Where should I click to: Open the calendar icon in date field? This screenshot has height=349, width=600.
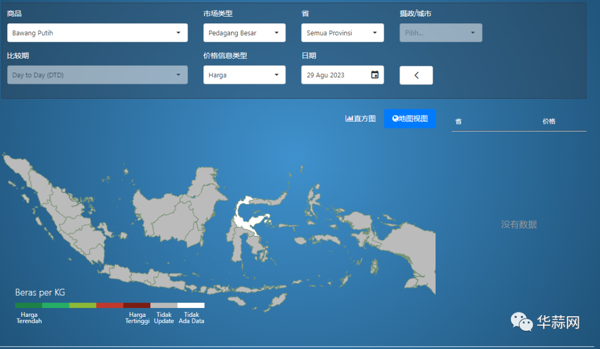click(374, 75)
